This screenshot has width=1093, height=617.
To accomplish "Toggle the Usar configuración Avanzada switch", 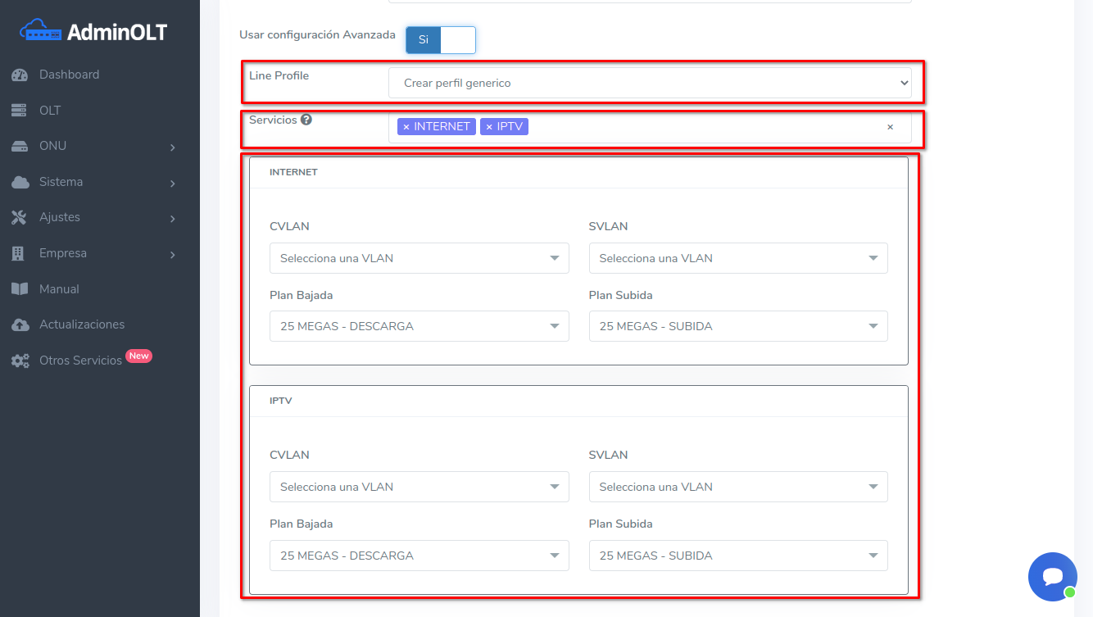I will (x=441, y=39).
